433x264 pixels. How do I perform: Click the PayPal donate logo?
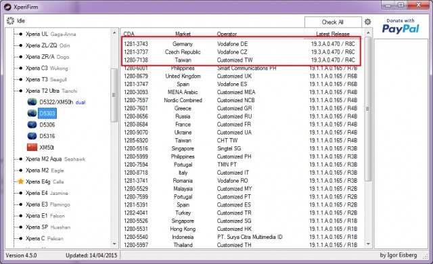[x=401, y=26]
